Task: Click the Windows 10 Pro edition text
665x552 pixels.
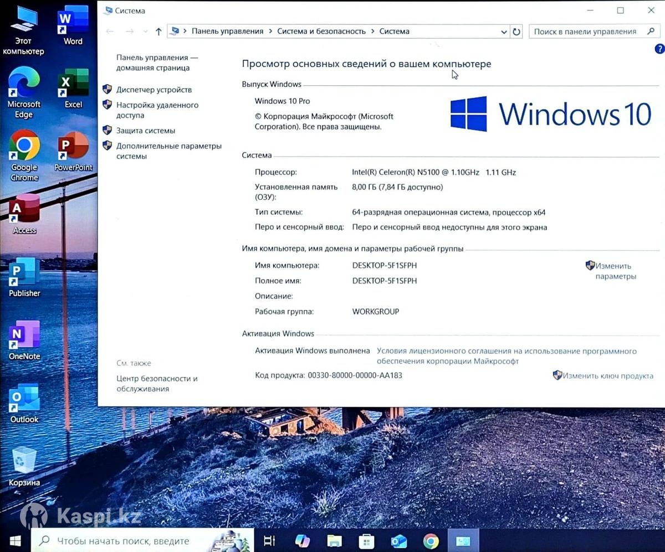Action: coord(282,101)
